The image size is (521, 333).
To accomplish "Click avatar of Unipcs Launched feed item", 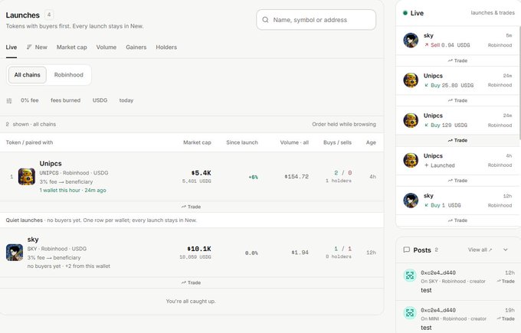I will tap(411, 160).
